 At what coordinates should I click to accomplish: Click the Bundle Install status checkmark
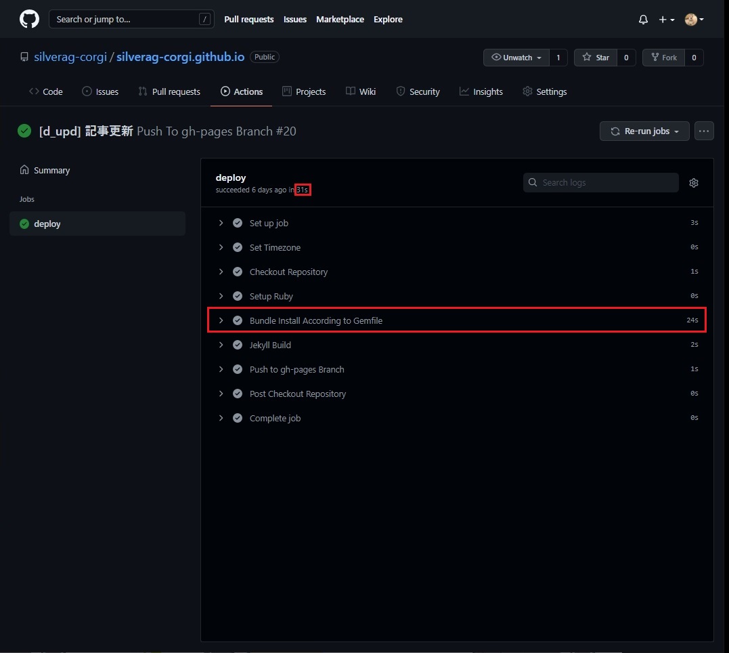click(x=238, y=320)
